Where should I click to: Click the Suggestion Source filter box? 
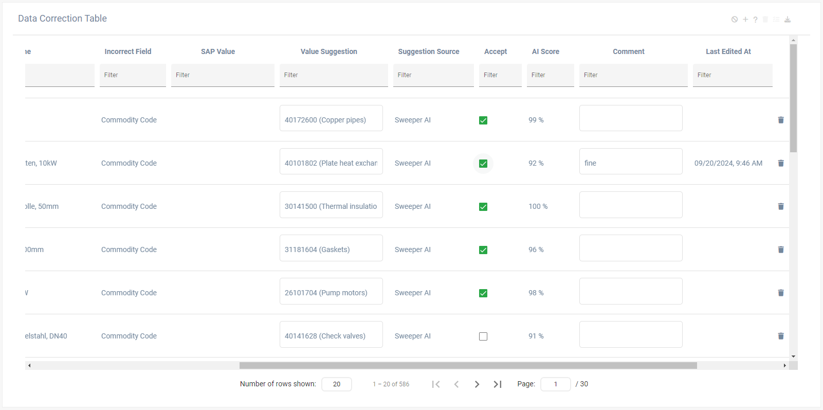[x=433, y=75]
